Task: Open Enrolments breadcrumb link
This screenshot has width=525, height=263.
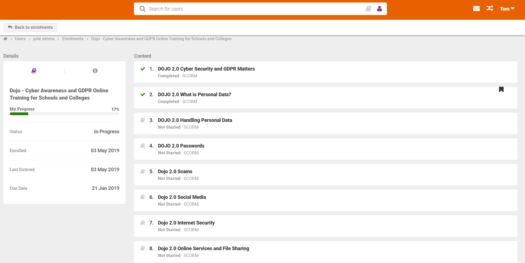Action: coord(73,39)
